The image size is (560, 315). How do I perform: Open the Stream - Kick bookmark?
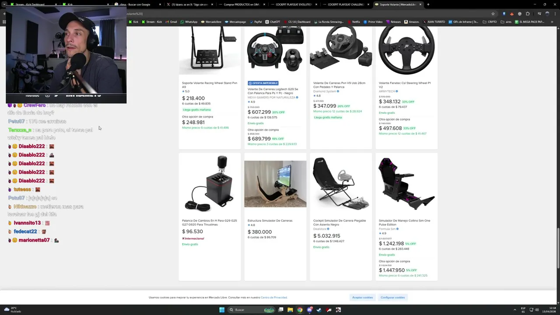(151, 22)
